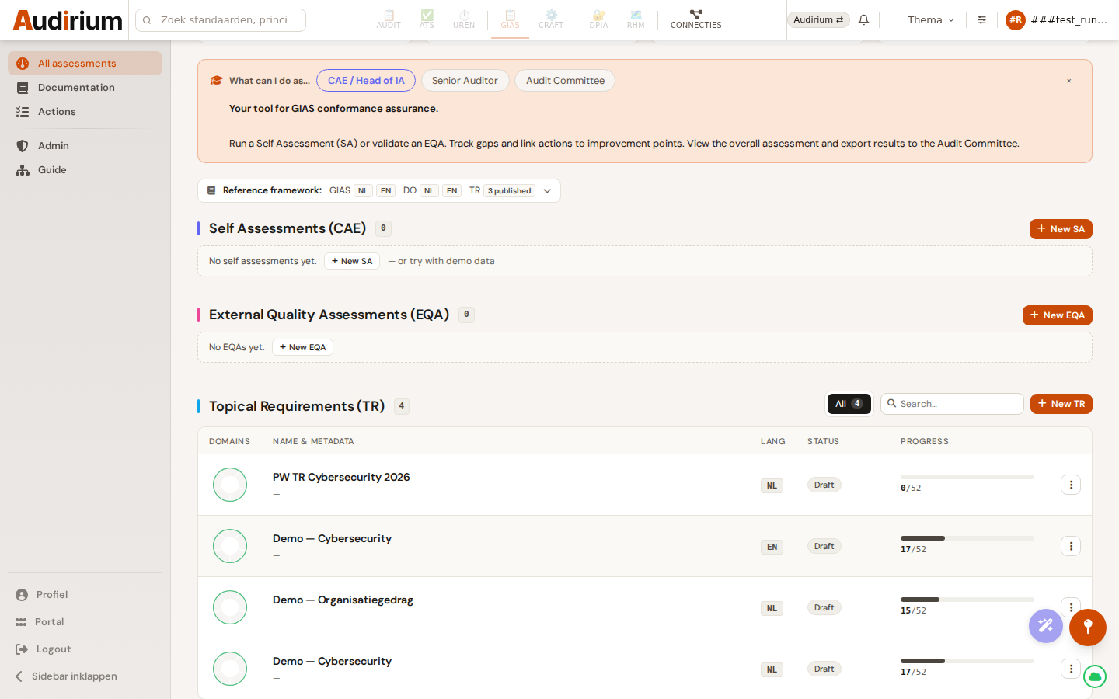Click progress bar of EN Cybersecurity row
This screenshot has width=1119, height=699.
pyautogui.click(x=967, y=538)
